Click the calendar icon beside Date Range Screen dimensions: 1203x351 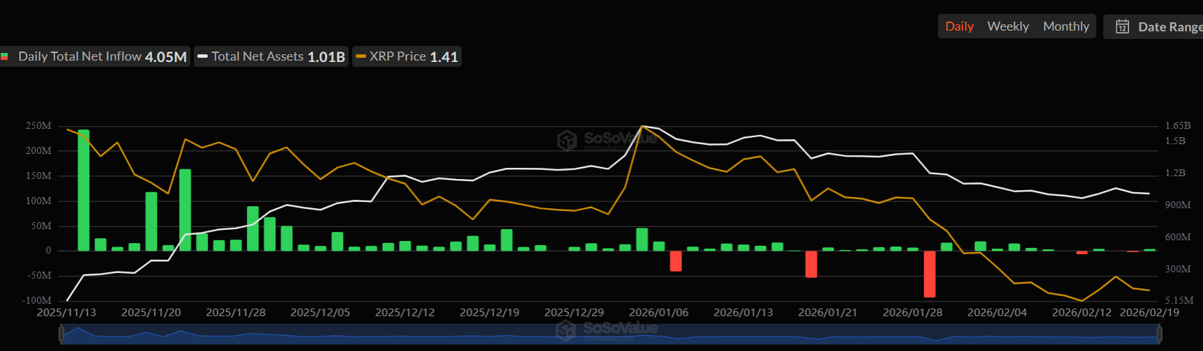click(x=1122, y=26)
